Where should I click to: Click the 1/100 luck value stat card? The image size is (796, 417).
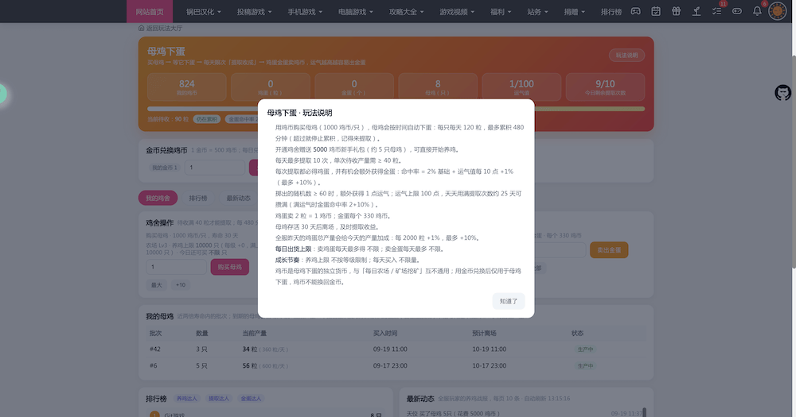click(x=521, y=87)
